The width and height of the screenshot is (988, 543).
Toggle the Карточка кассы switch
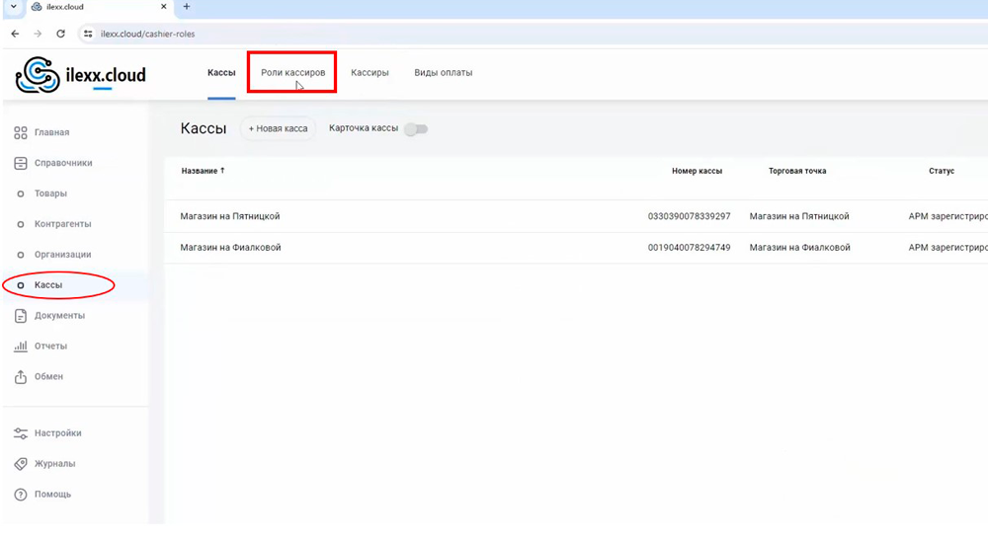(416, 129)
